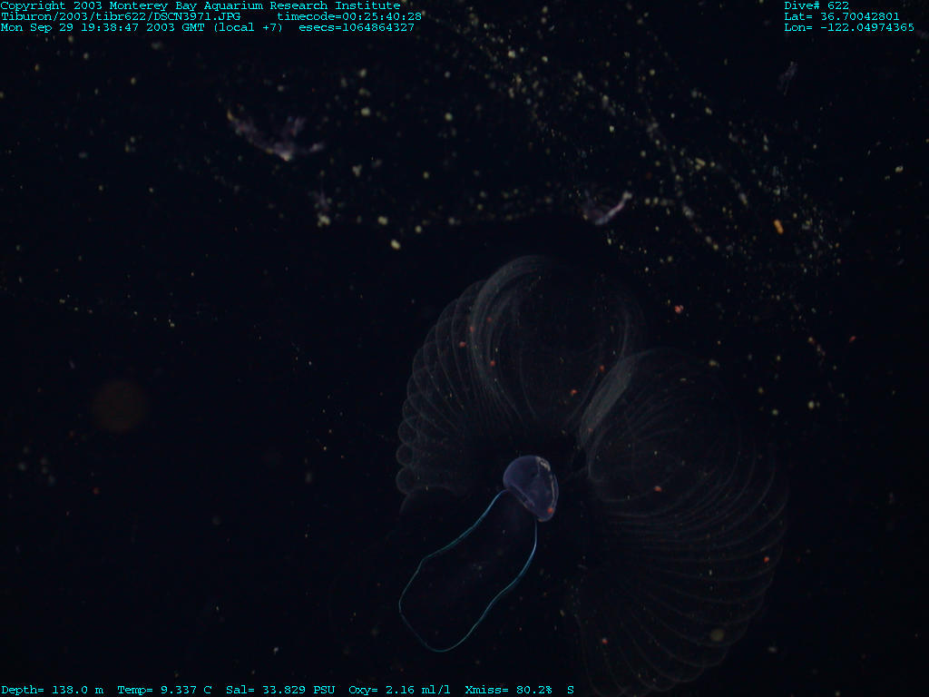
Task: Click the Lon= -122.04974365 readout
Action: pos(849,27)
